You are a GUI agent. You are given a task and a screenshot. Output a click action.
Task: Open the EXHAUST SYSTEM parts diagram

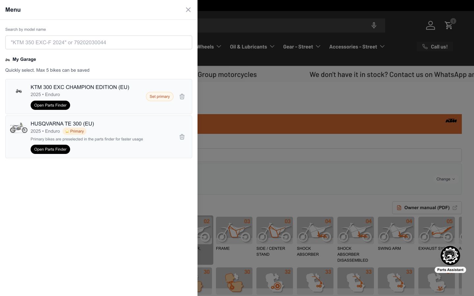[x=436, y=234]
